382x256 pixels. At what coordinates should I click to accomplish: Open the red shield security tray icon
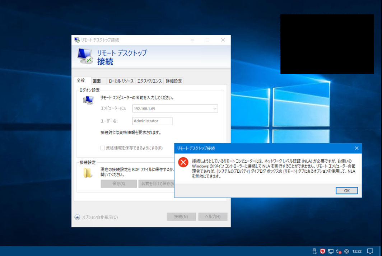pos(322,251)
